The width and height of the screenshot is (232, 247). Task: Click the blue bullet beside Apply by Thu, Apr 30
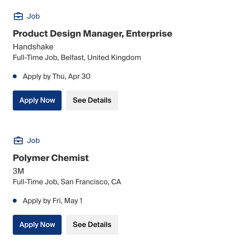click(x=15, y=76)
